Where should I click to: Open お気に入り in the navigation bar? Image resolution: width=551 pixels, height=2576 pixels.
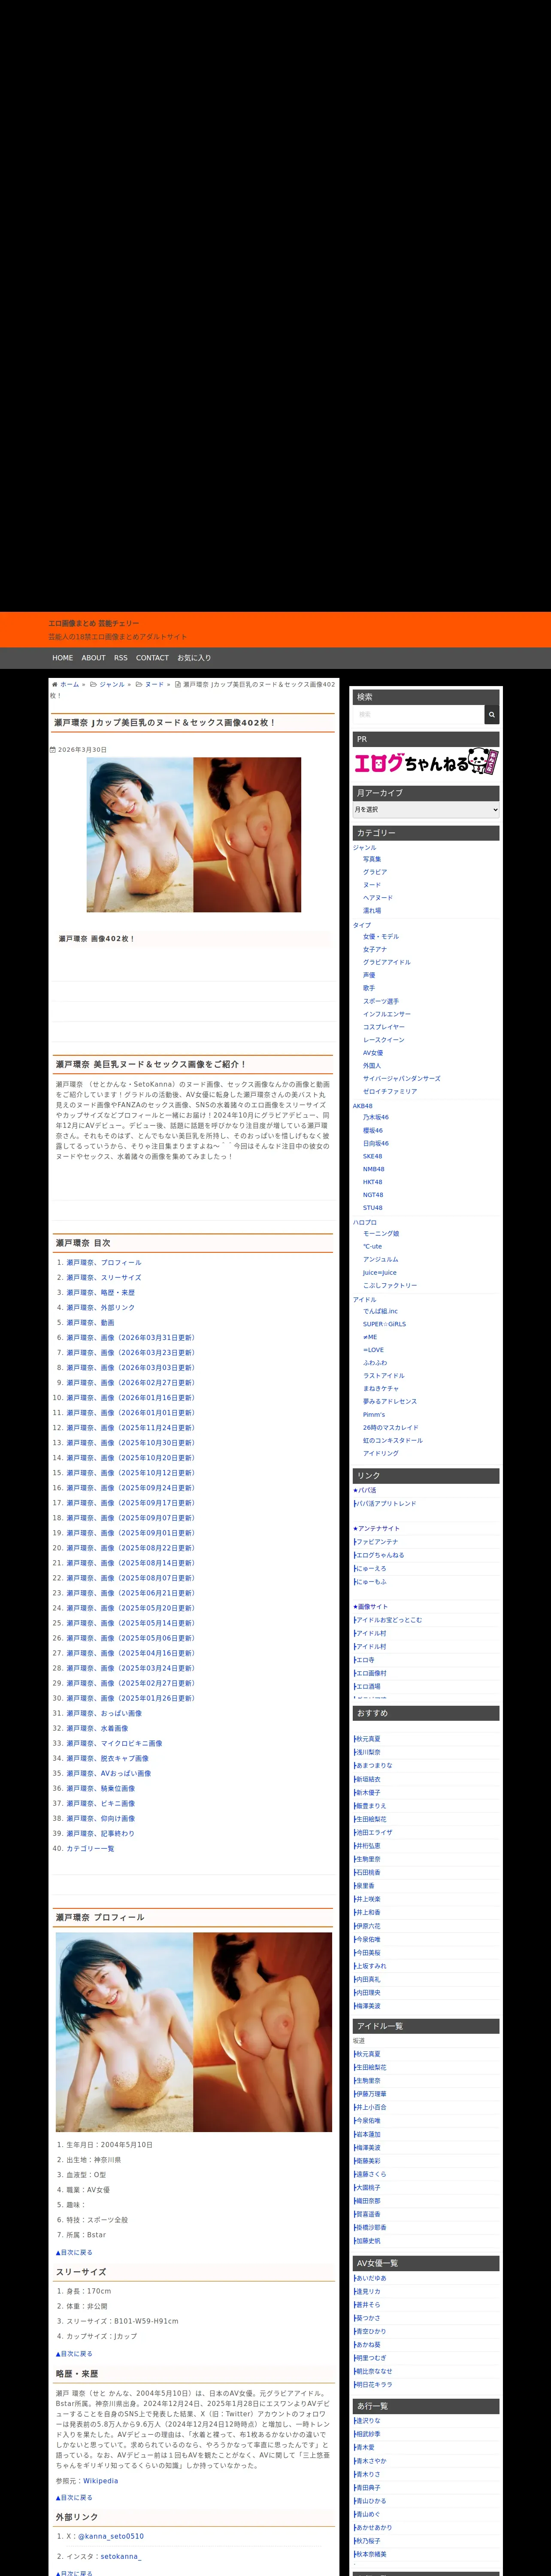coord(194,658)
